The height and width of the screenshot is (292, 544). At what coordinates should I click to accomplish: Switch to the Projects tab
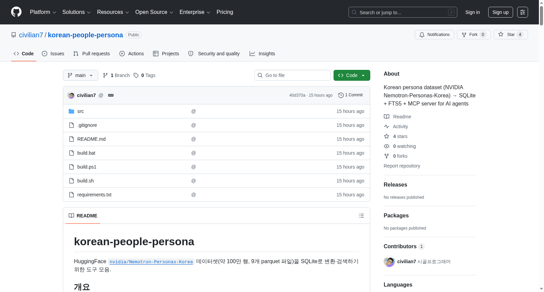[166, 54]
